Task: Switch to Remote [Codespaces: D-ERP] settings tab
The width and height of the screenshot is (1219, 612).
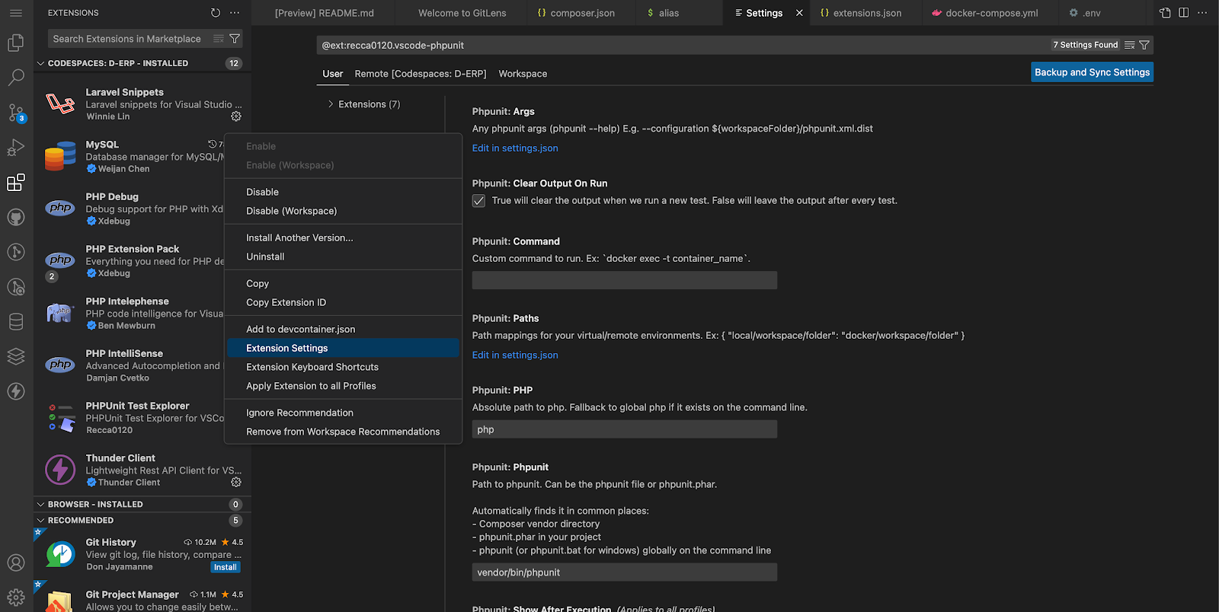Action: (x=421, y=74)
